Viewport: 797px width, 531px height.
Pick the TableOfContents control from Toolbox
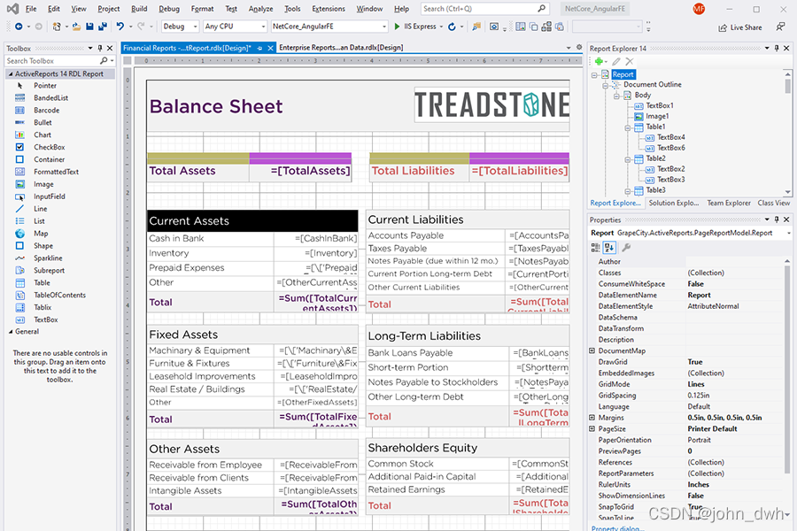coord(59,295)
